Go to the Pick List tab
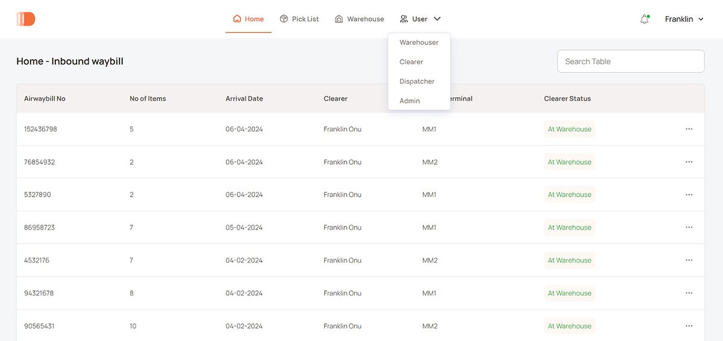Image resolution: width=723 pixels, height=341 pixels. pos(299,19)
